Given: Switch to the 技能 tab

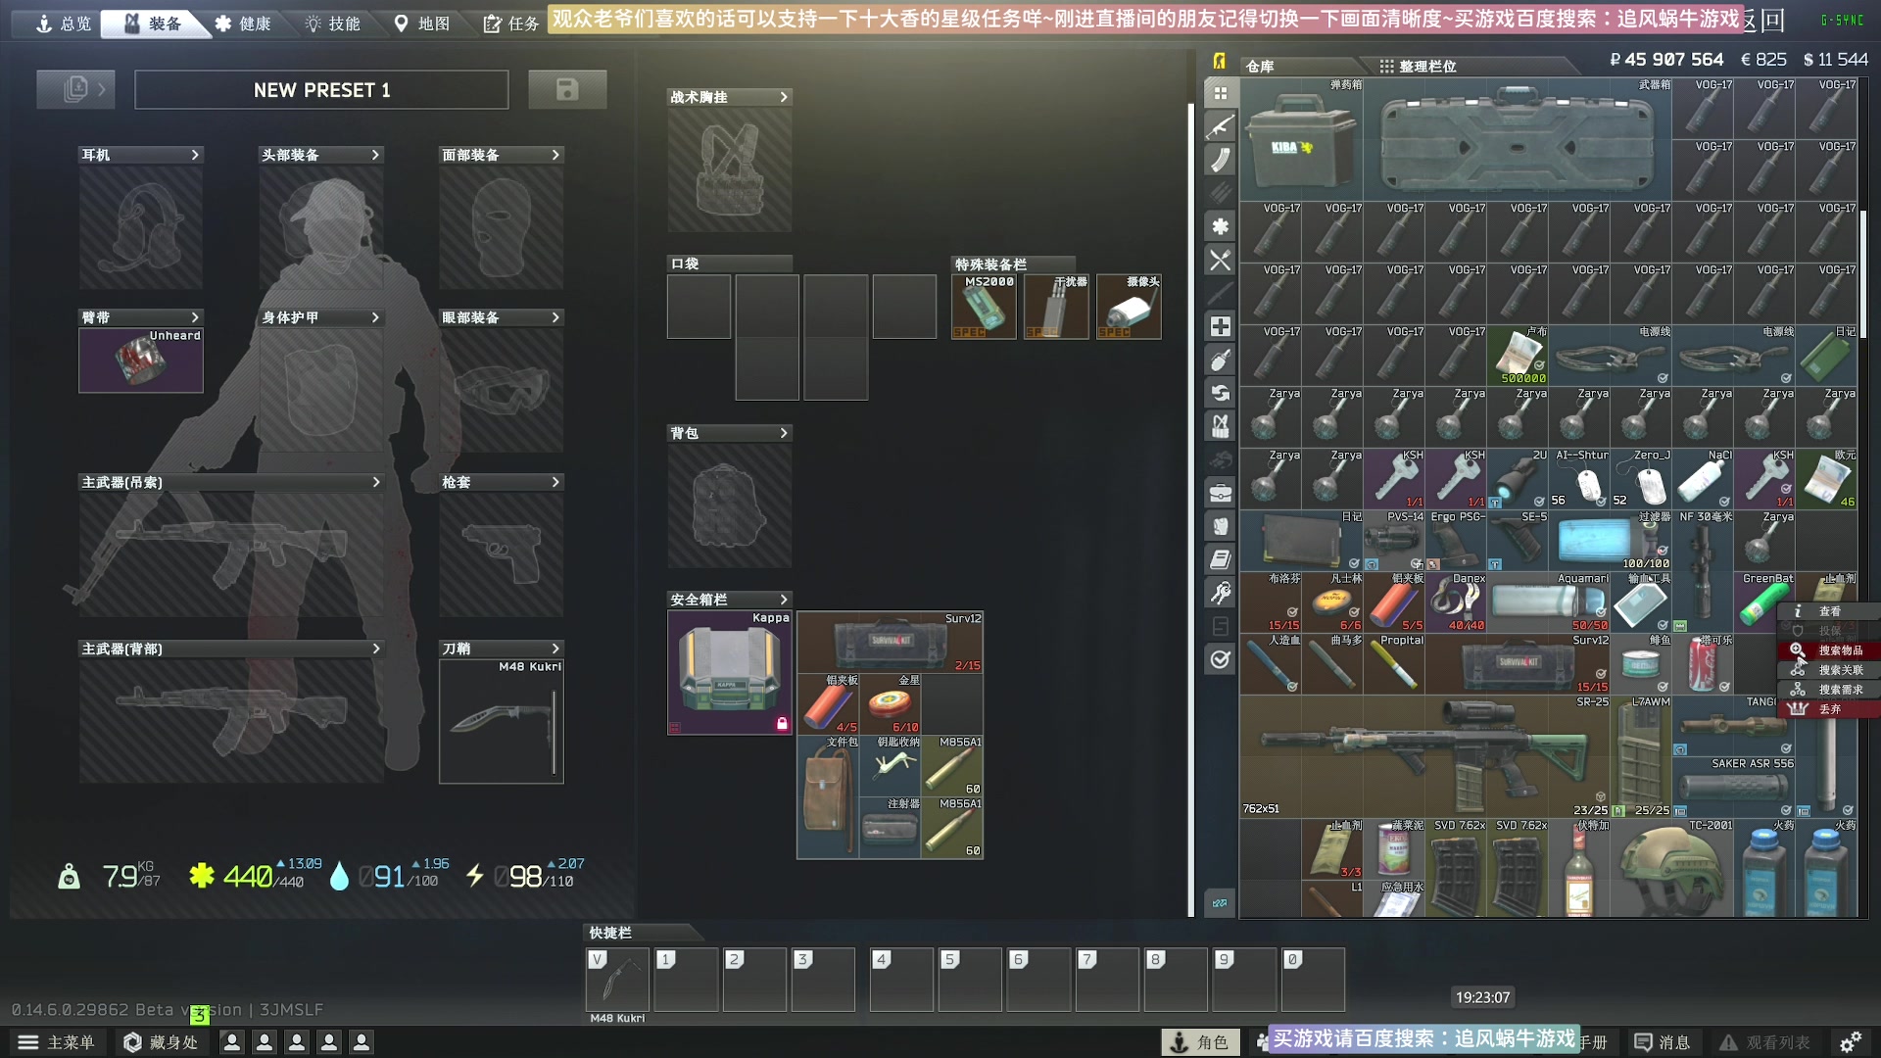Looking at the screenshot, I should (x=333, y=24).
